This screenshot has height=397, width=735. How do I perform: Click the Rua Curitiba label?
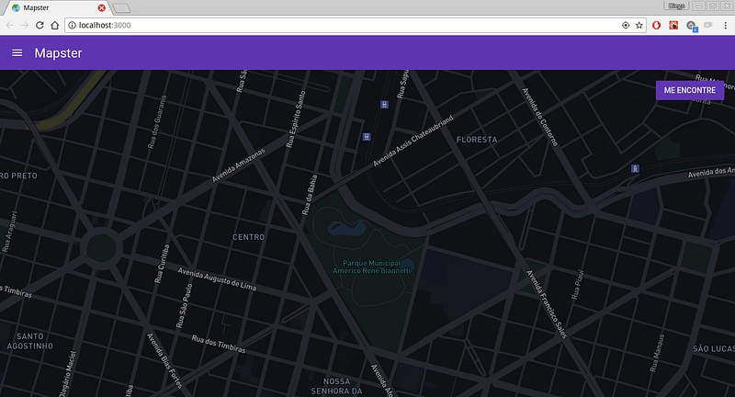click(163, 264)
